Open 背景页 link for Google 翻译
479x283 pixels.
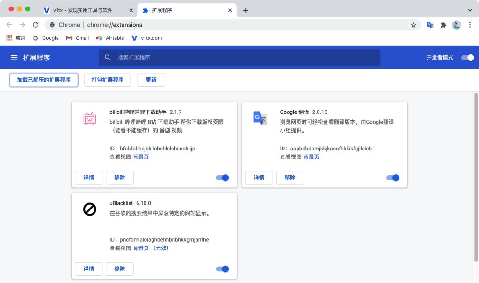[x=311, y=157]
